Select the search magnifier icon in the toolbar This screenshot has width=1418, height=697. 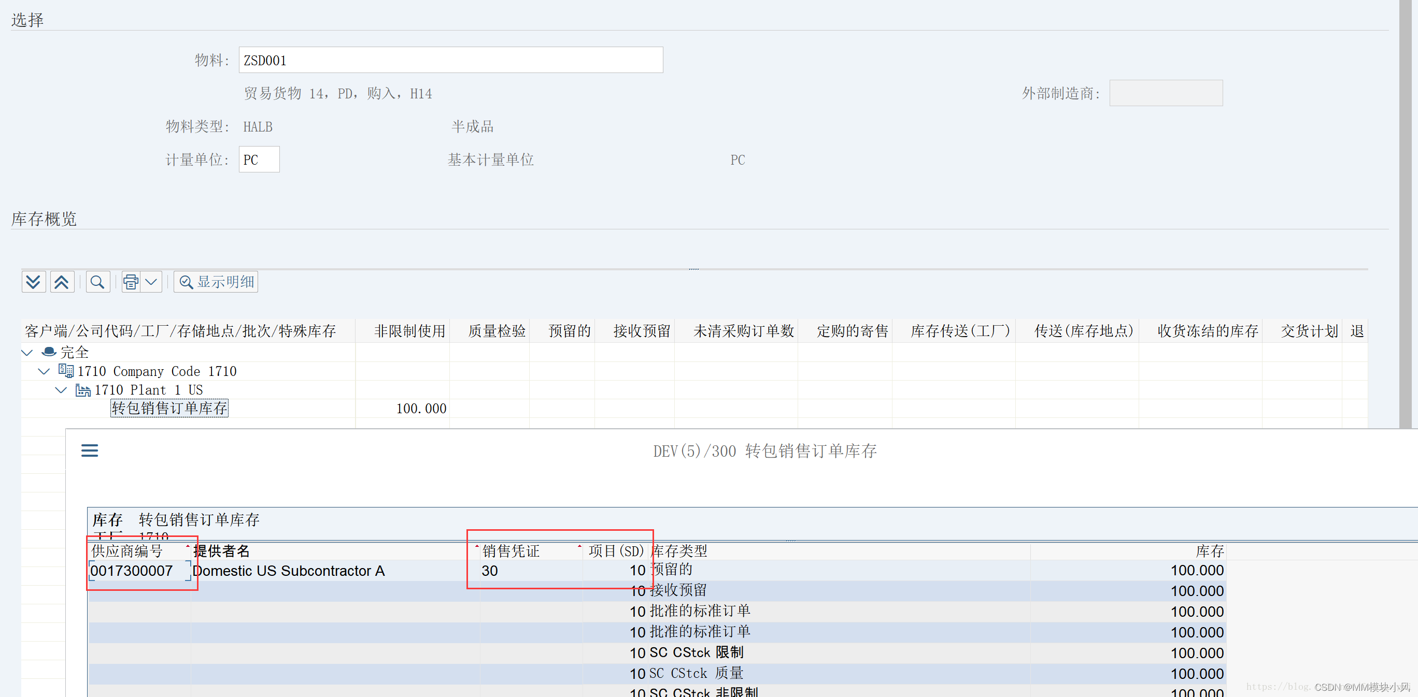pos(97,281)
